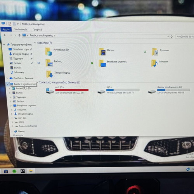Open Spotify from the taskbar
This screenshot has width=194, height=194.
point(14,171)
